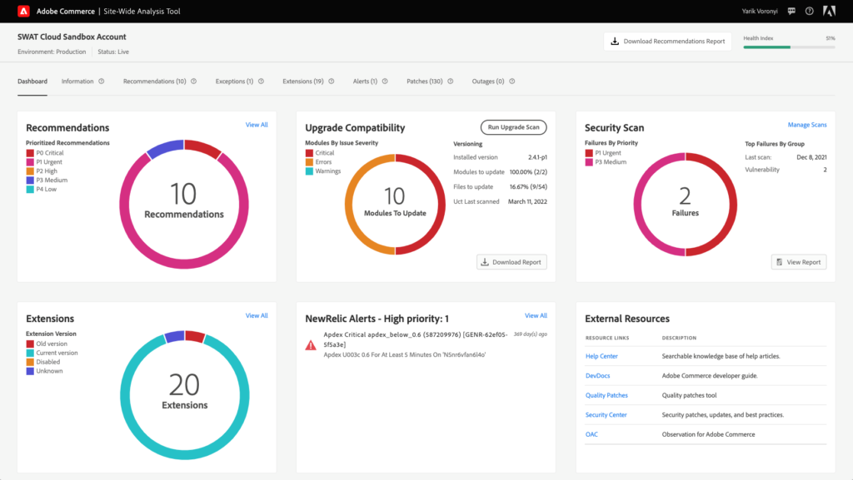Click the Recommendations donut chart center

[184, 204]
